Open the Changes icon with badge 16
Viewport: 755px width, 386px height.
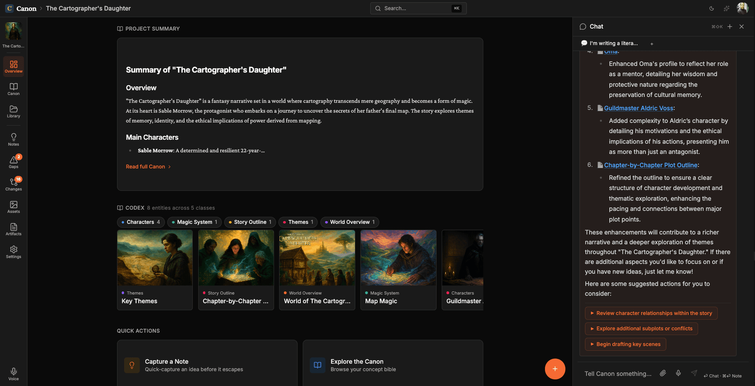pos(13,184)
